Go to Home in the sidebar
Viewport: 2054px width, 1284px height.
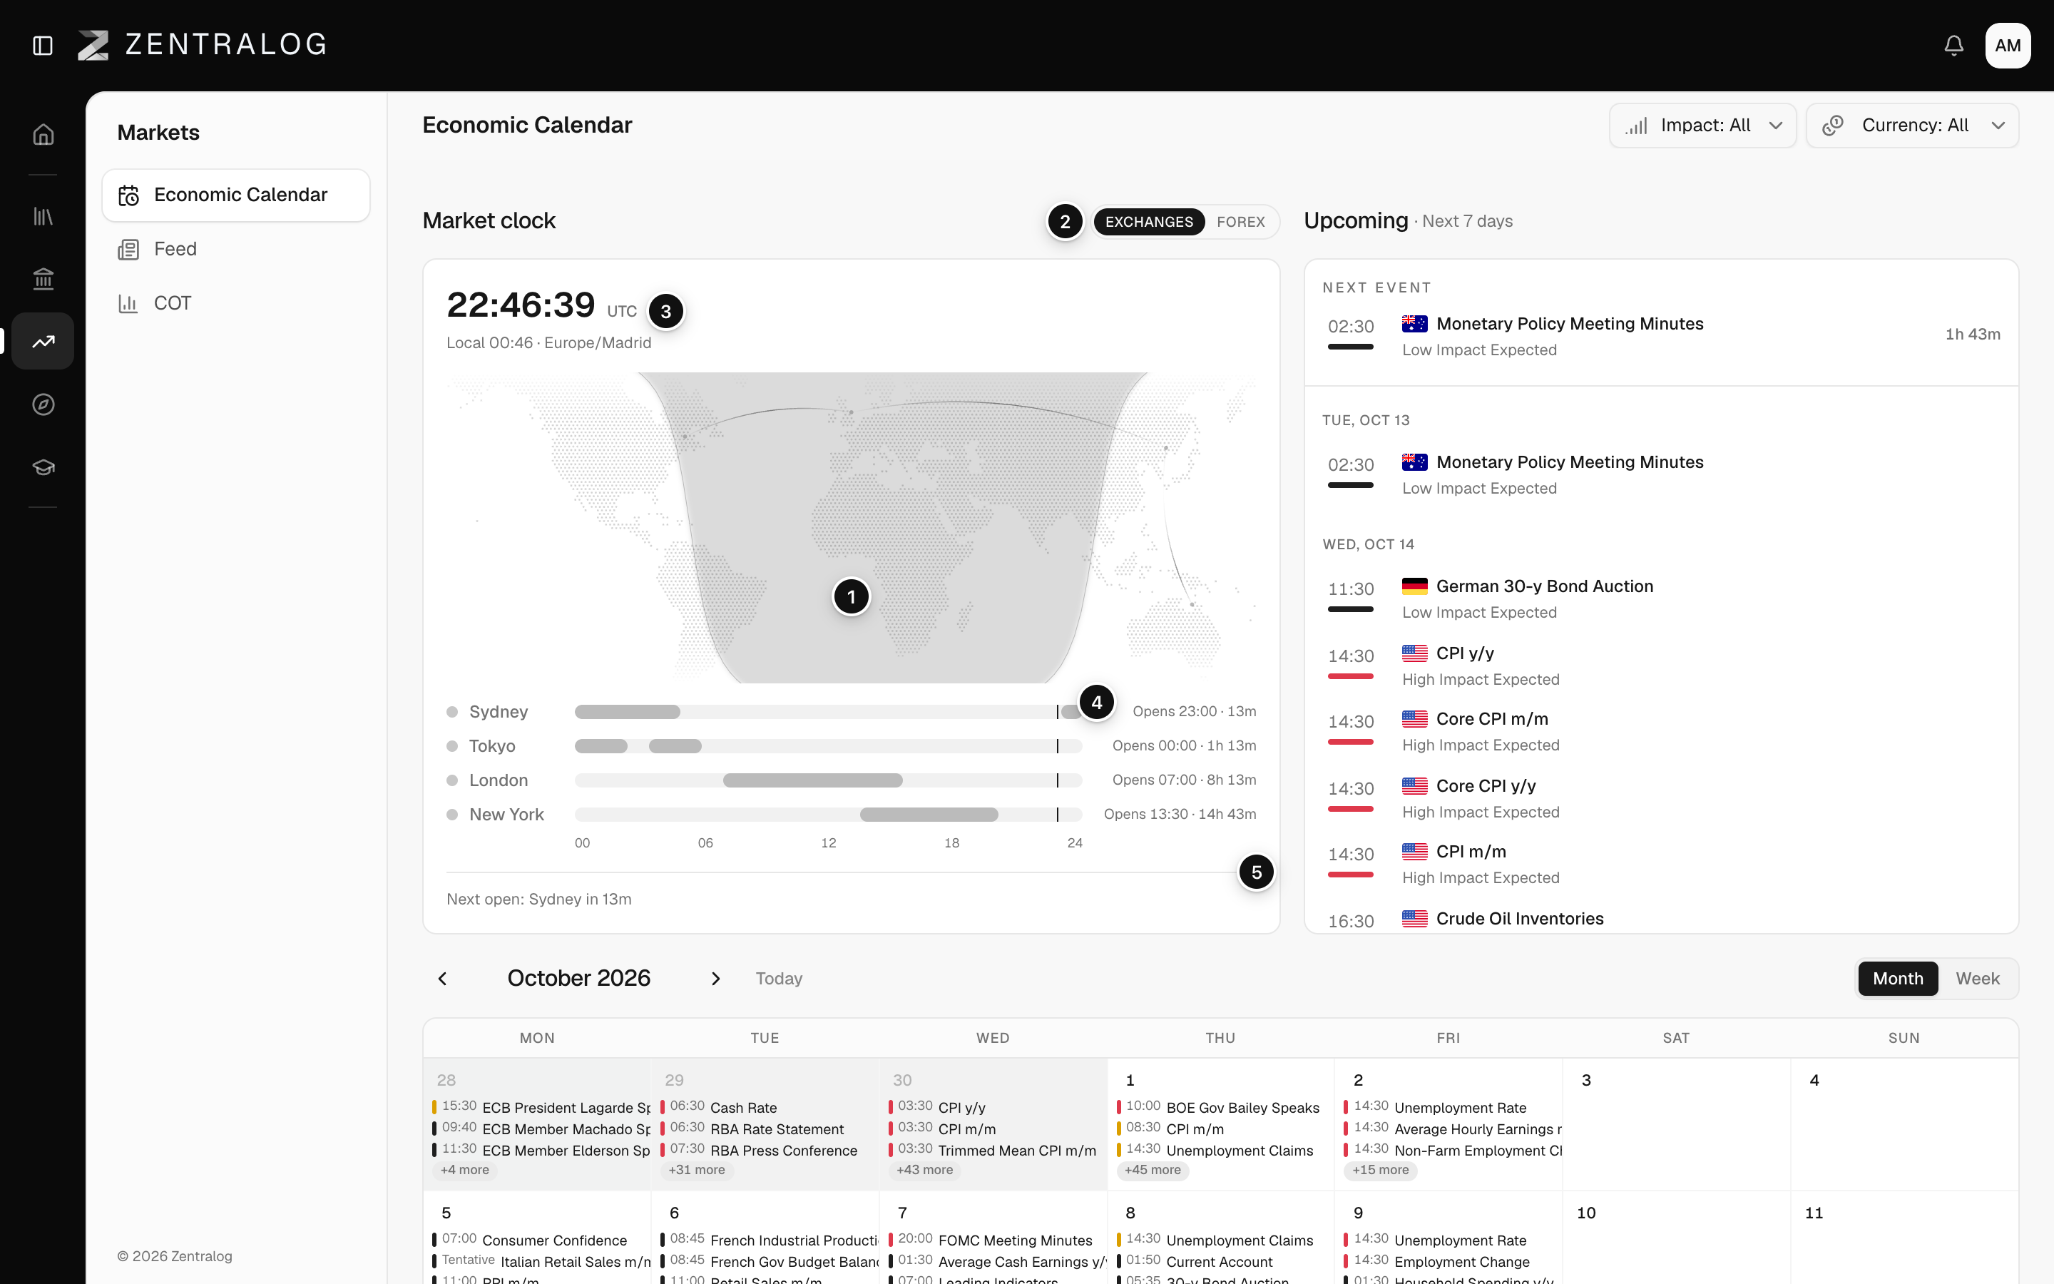(x=44, y=134)
